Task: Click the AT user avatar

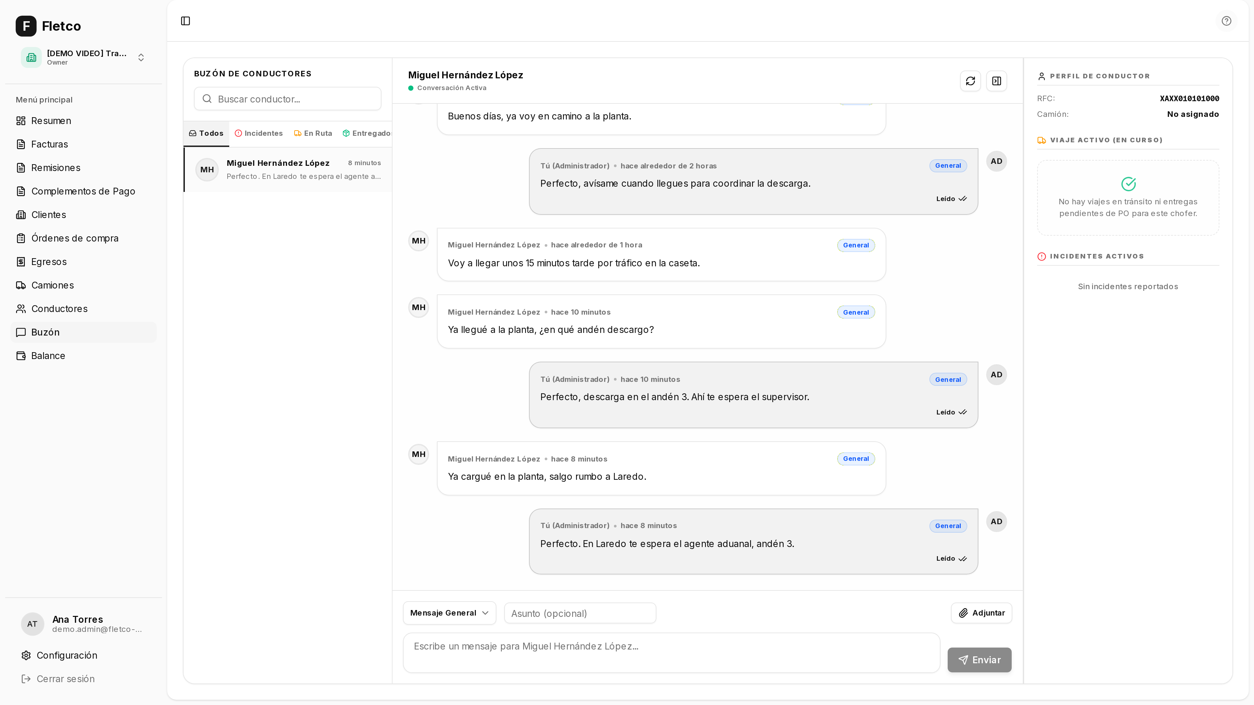Action: [x=32, y=624]
